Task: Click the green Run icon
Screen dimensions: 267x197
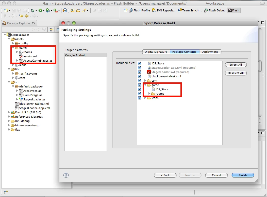Action: tap(40, 11)
